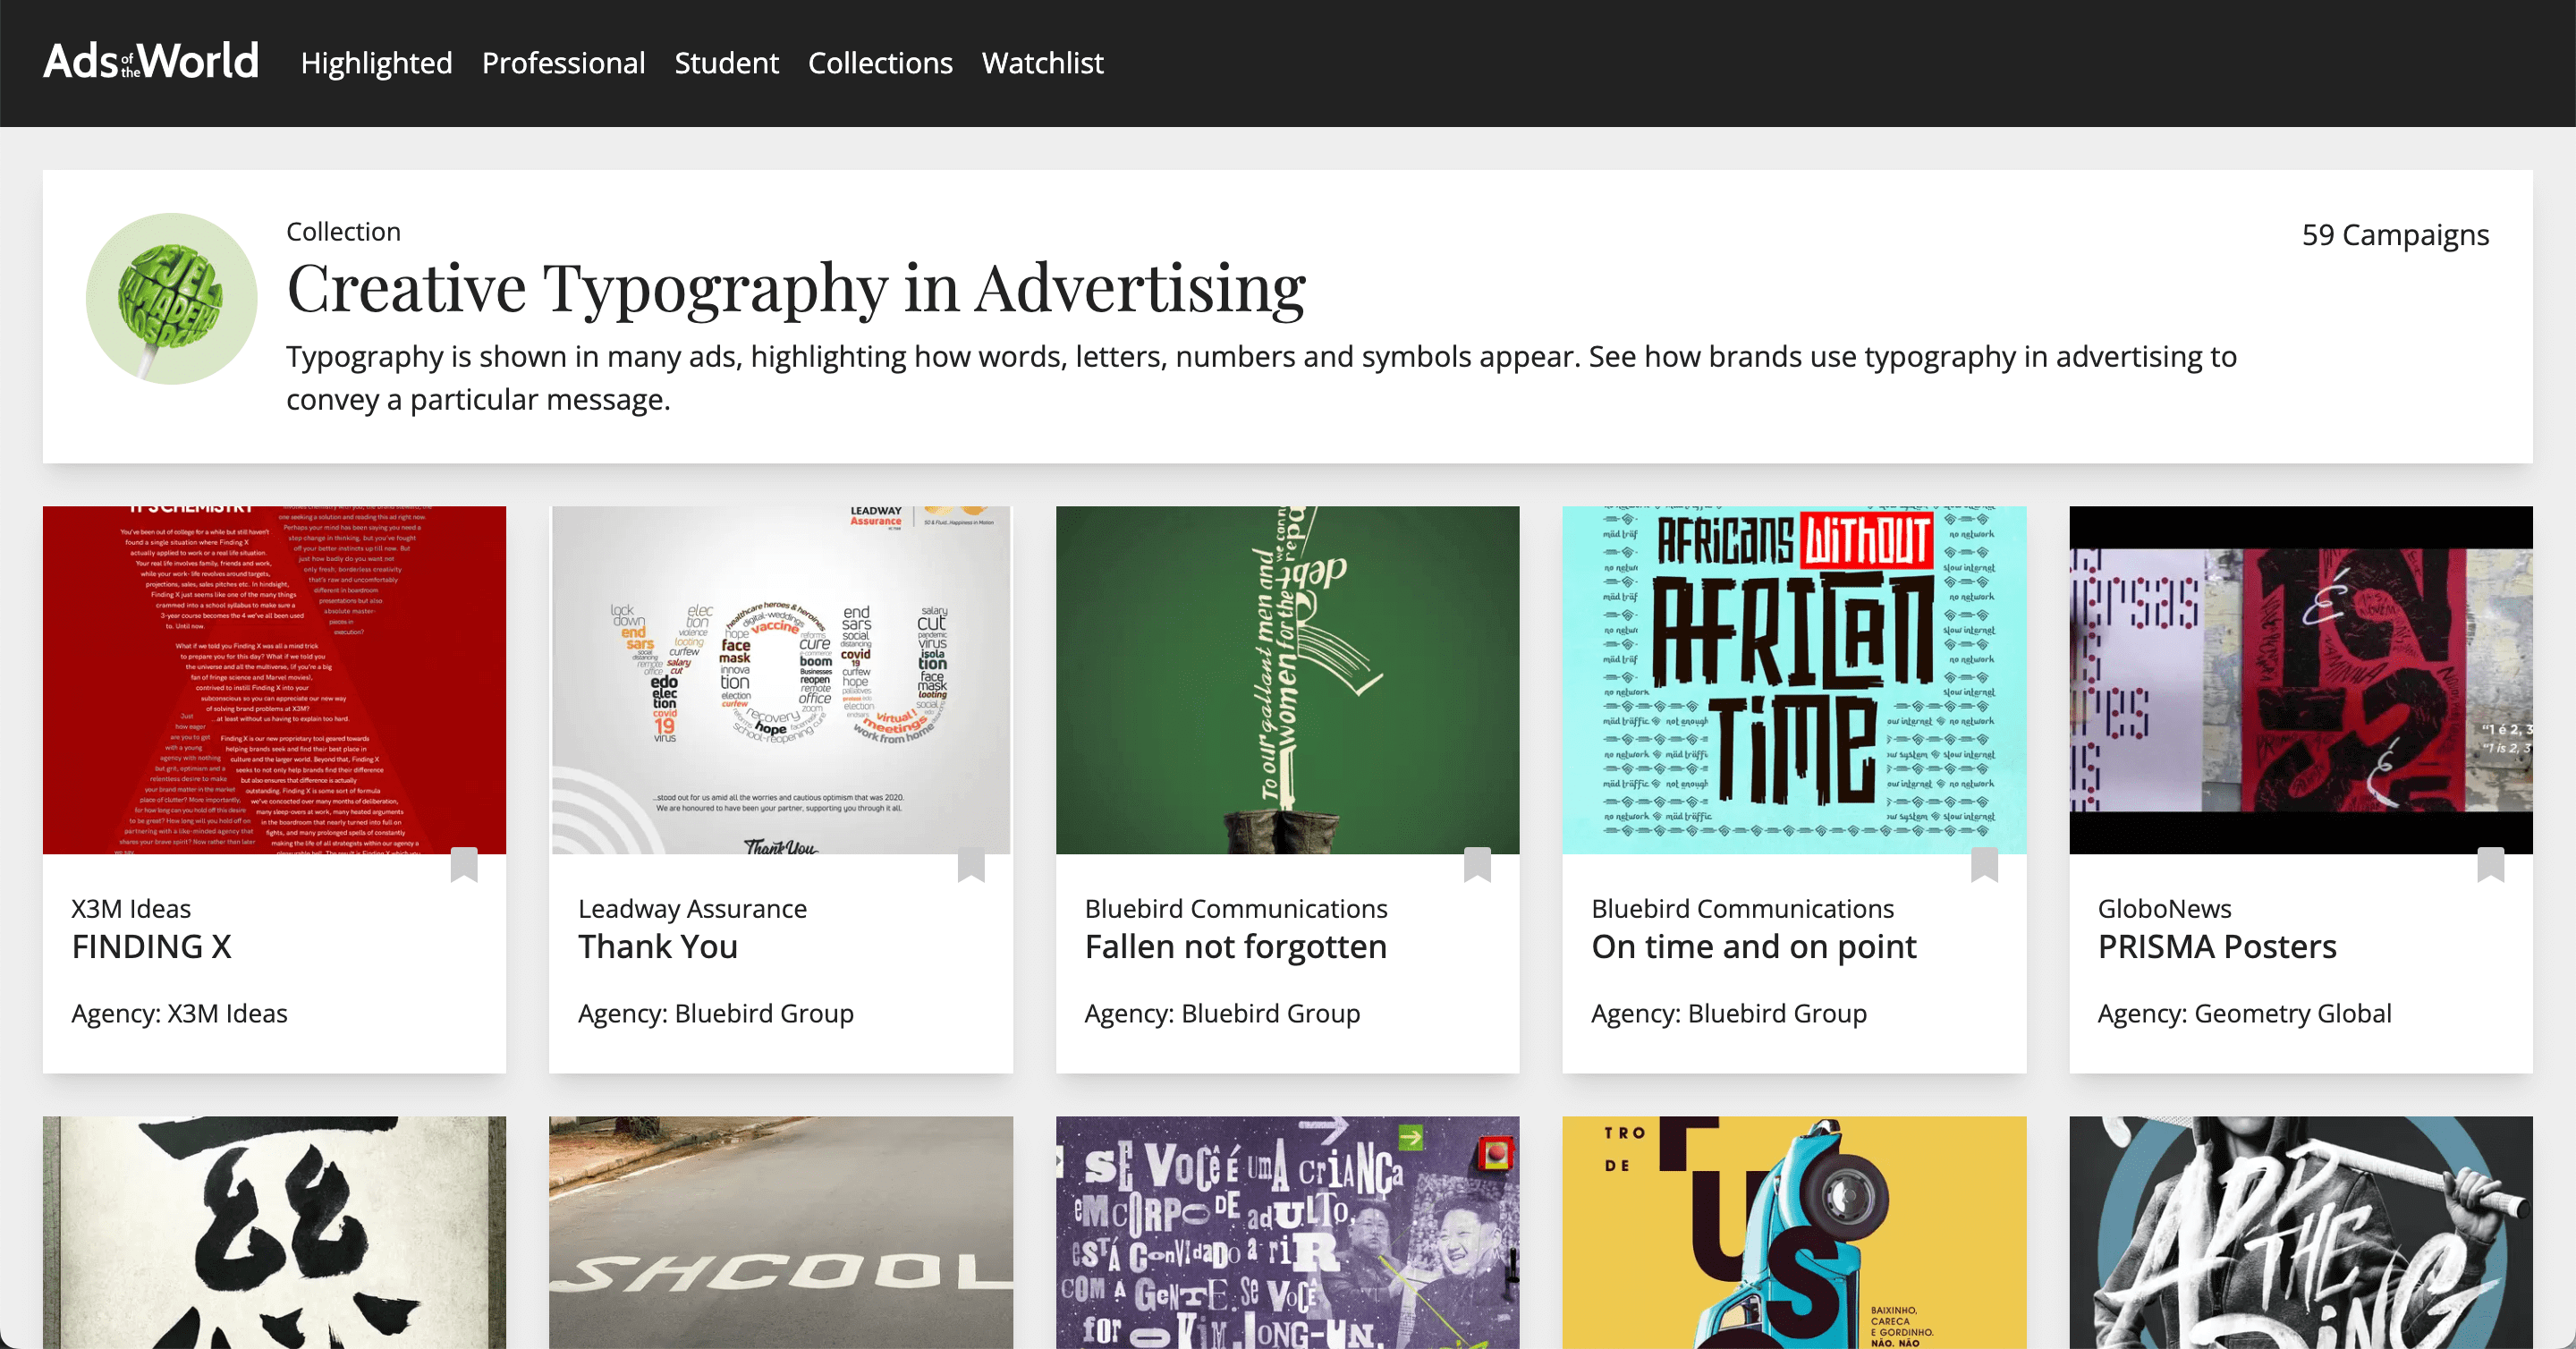
Task: Switch to the Collections page
Action: point(880,62)
